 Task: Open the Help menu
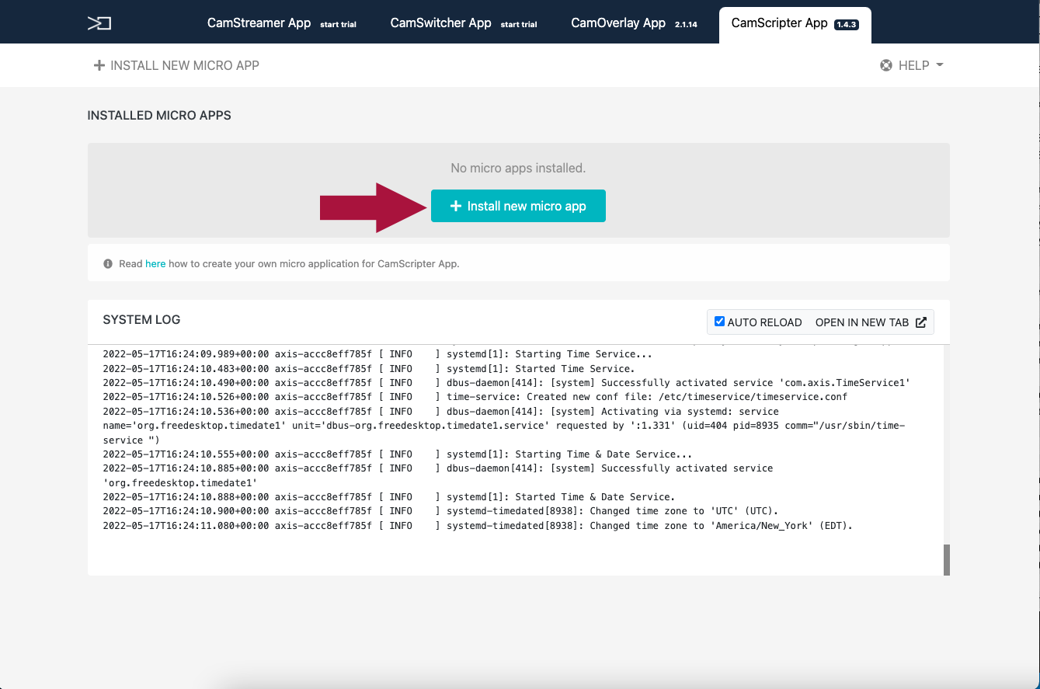912,65
